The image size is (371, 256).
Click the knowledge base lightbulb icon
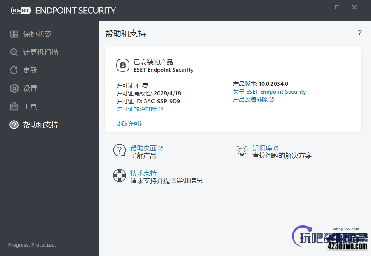pos(242,151)
